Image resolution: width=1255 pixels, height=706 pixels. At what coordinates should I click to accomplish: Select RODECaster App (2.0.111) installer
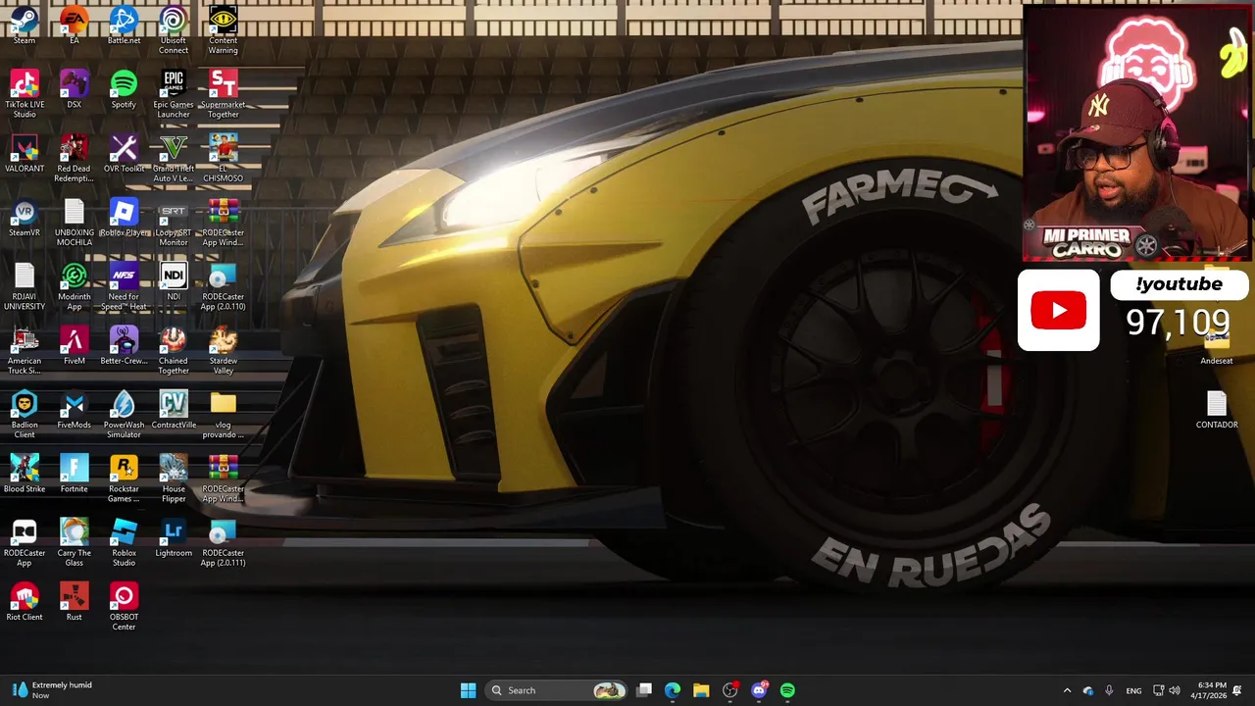223,542
